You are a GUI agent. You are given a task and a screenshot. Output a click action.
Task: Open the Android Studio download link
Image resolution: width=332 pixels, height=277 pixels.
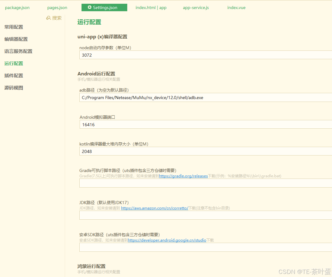(x=167, y=240)
